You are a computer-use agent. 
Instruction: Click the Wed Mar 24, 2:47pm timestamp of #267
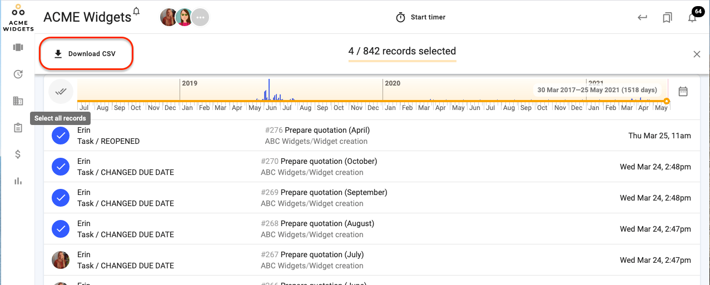(656, 260)
